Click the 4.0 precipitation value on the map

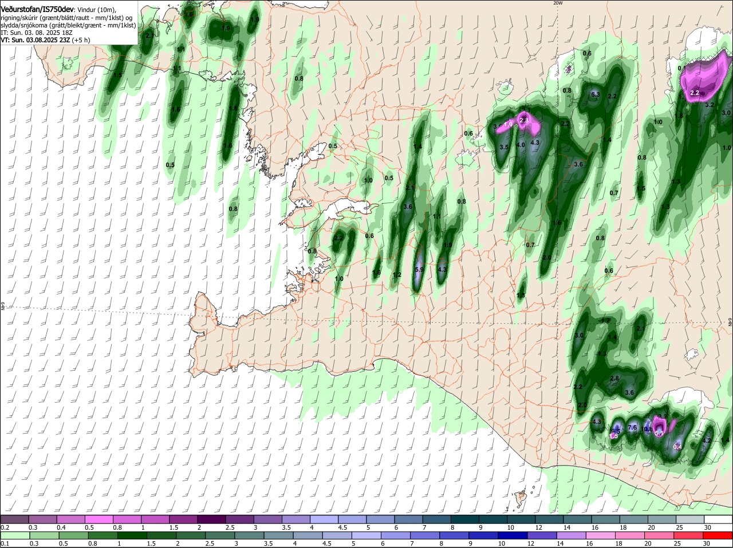[x=521, y=145]
